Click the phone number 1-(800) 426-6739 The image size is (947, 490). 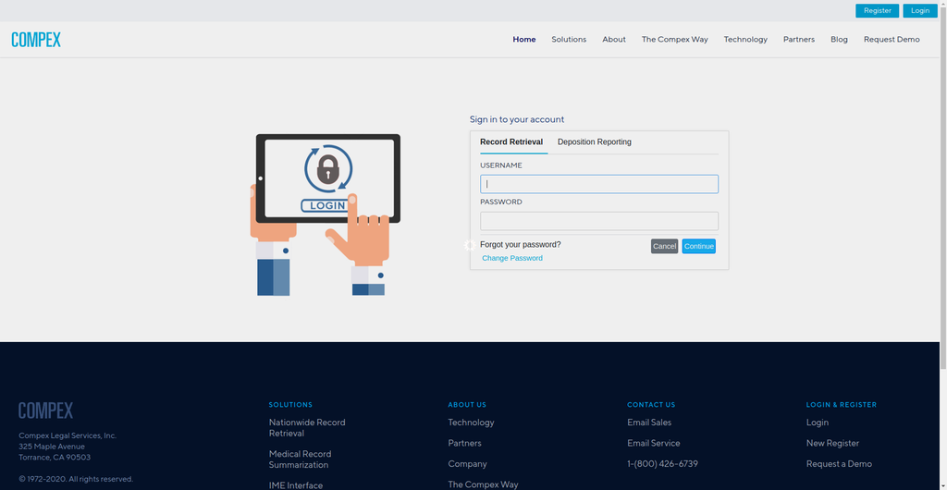[662, 464]
